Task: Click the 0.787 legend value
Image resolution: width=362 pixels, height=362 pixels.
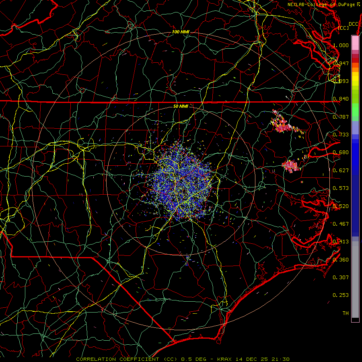Action: point(341,117)
